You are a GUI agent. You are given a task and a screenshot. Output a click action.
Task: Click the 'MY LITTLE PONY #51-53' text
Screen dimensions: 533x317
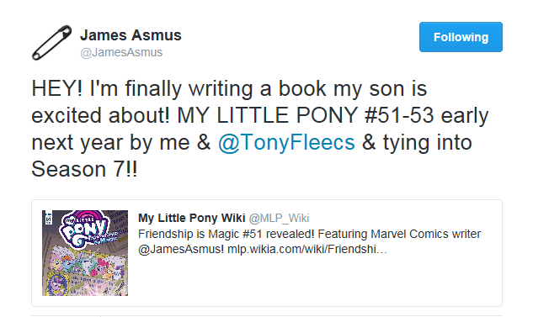(x=306, y=115)
